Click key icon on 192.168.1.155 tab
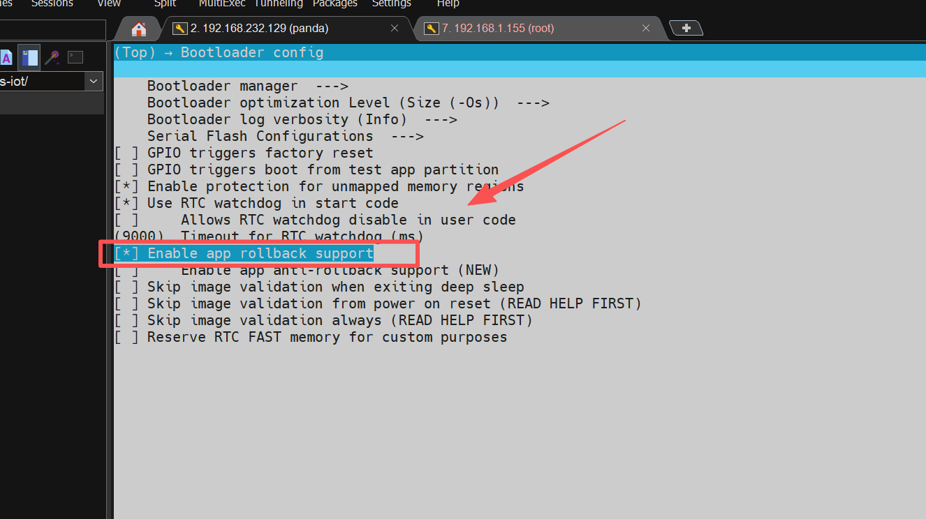926x519 pixels. coord(432,29)
